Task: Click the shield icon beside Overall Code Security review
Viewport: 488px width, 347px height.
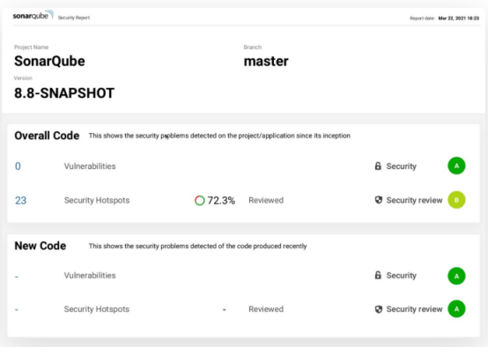Action: pos(378,200)
